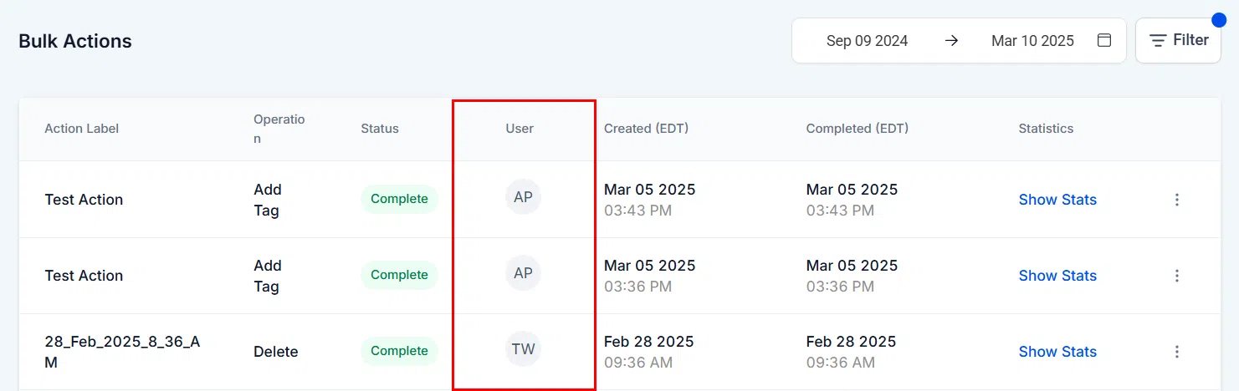The width and height of the screenshot is (1239, 391).
Task: Show Stats for the 03:36 PM Test Action
Action: coord(1057,276)
